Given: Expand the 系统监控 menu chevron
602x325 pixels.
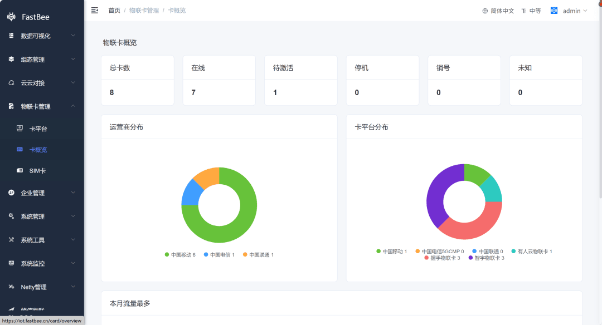Looking at the screenshot, I should click(73, 263).
